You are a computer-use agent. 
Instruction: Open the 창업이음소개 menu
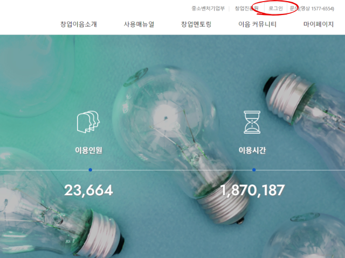79,24
